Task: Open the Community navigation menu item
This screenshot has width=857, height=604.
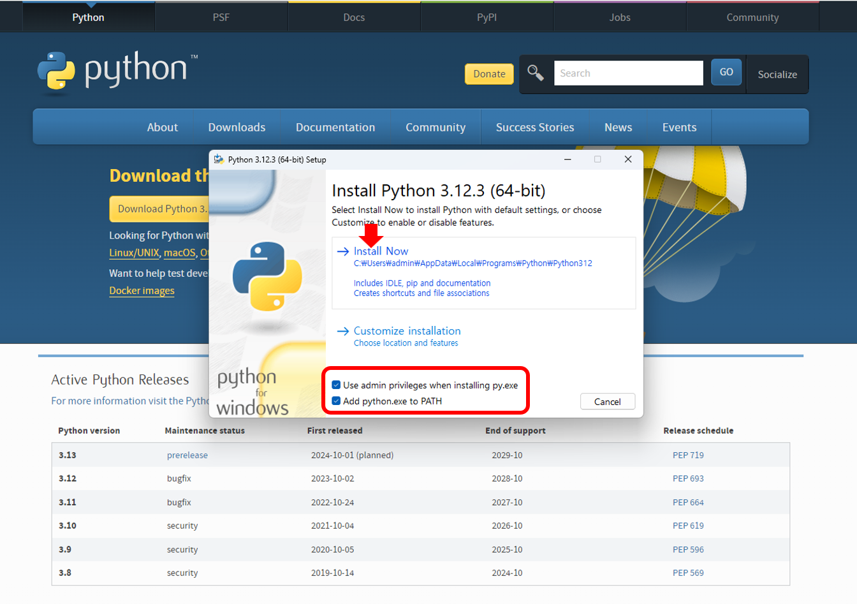Action: [x=436, y=127]
